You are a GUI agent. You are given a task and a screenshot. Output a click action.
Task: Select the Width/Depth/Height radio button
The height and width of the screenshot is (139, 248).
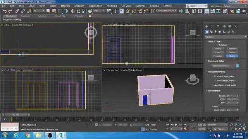[215, 76]
